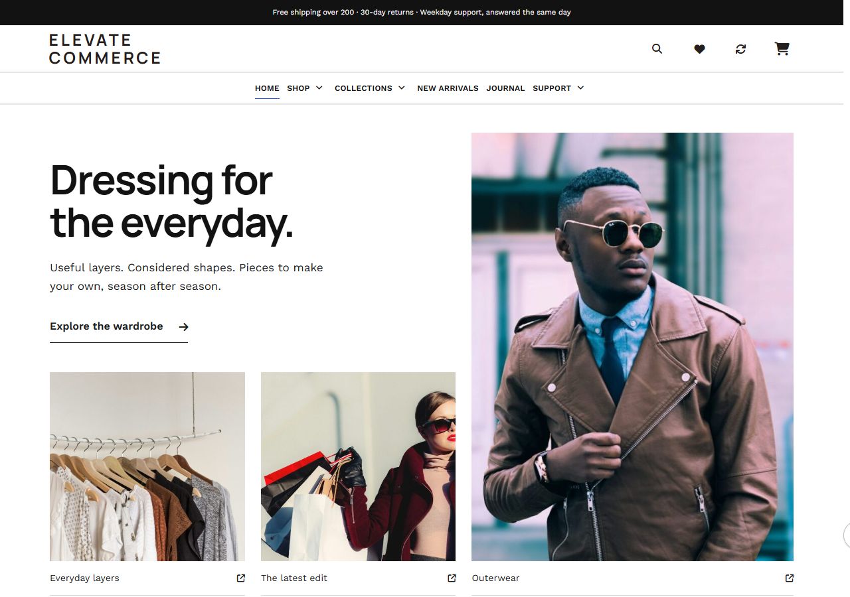This screenshot has width=850, height=597.
Task: Click the Useful layers description paragraph
Action: point(187,277)
